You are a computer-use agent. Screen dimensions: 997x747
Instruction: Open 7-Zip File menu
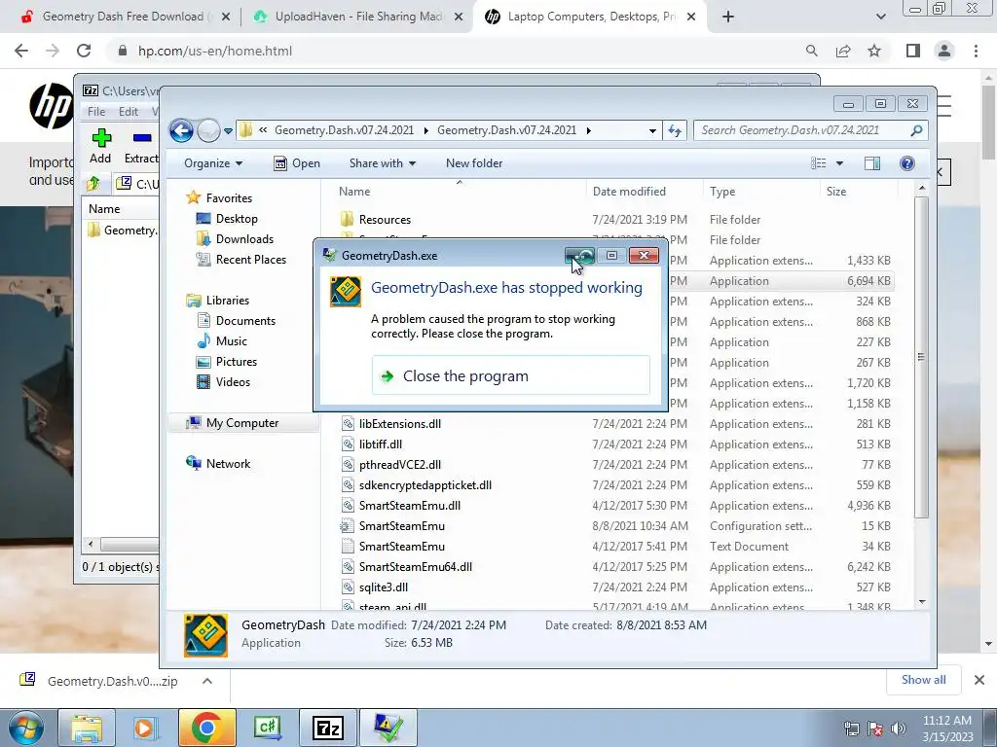pyautogui.click(x=96, y=112)
